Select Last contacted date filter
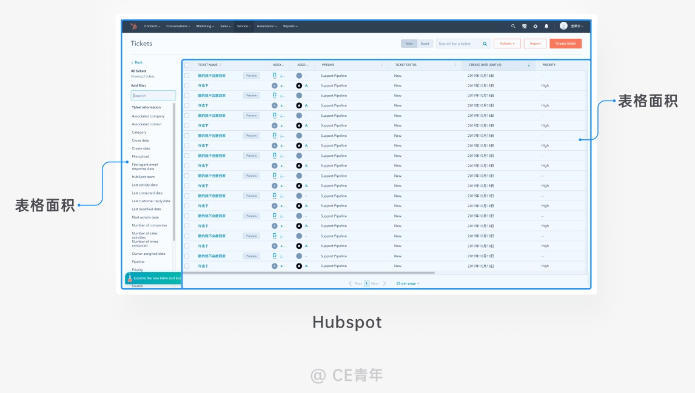Viewport: 695px width, 393px height. coord(147,193)
